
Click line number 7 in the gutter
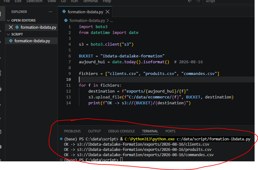pyautogui.click(x=70, y=62)
